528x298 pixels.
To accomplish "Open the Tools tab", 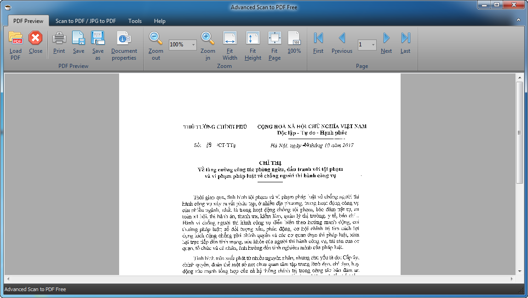I will click(x=135, y=21).
